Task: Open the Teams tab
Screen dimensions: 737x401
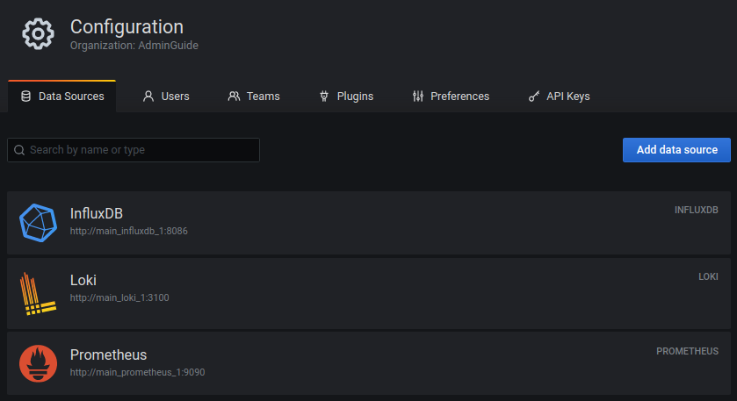Action: (263, 97)
